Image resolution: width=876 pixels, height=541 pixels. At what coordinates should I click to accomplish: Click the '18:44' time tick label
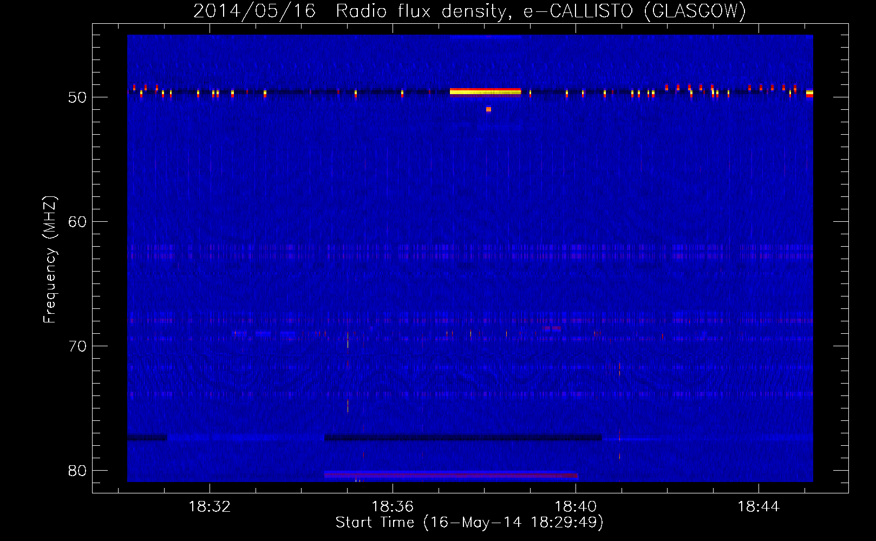759,506
